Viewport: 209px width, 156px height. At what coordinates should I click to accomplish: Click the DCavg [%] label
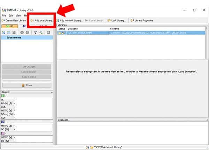pos(7,114)
